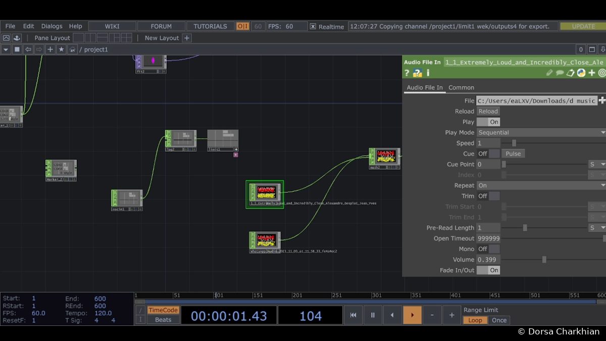Screen dimensions: 606x341
Task: Click the Cue Pulse button
Action: click(x=513, y=154)
